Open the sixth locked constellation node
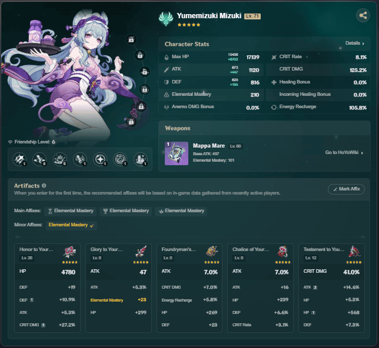 click(131, 122)
